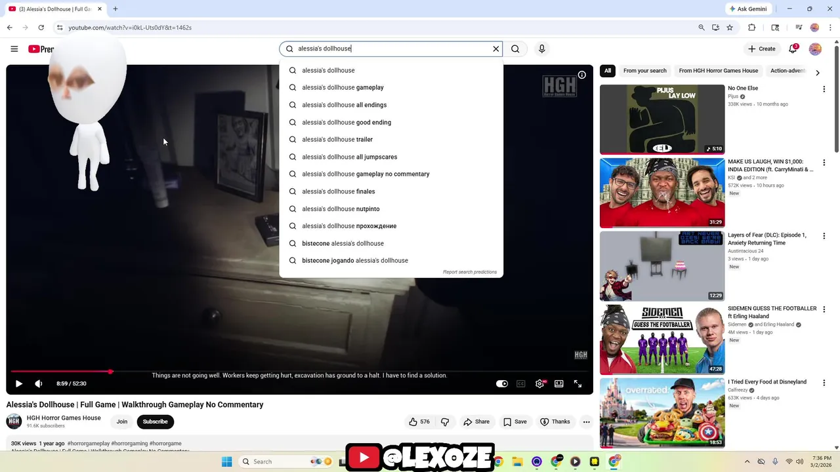Click the Create button
This screenshot has height=472, width=840.
pos(761,49)
